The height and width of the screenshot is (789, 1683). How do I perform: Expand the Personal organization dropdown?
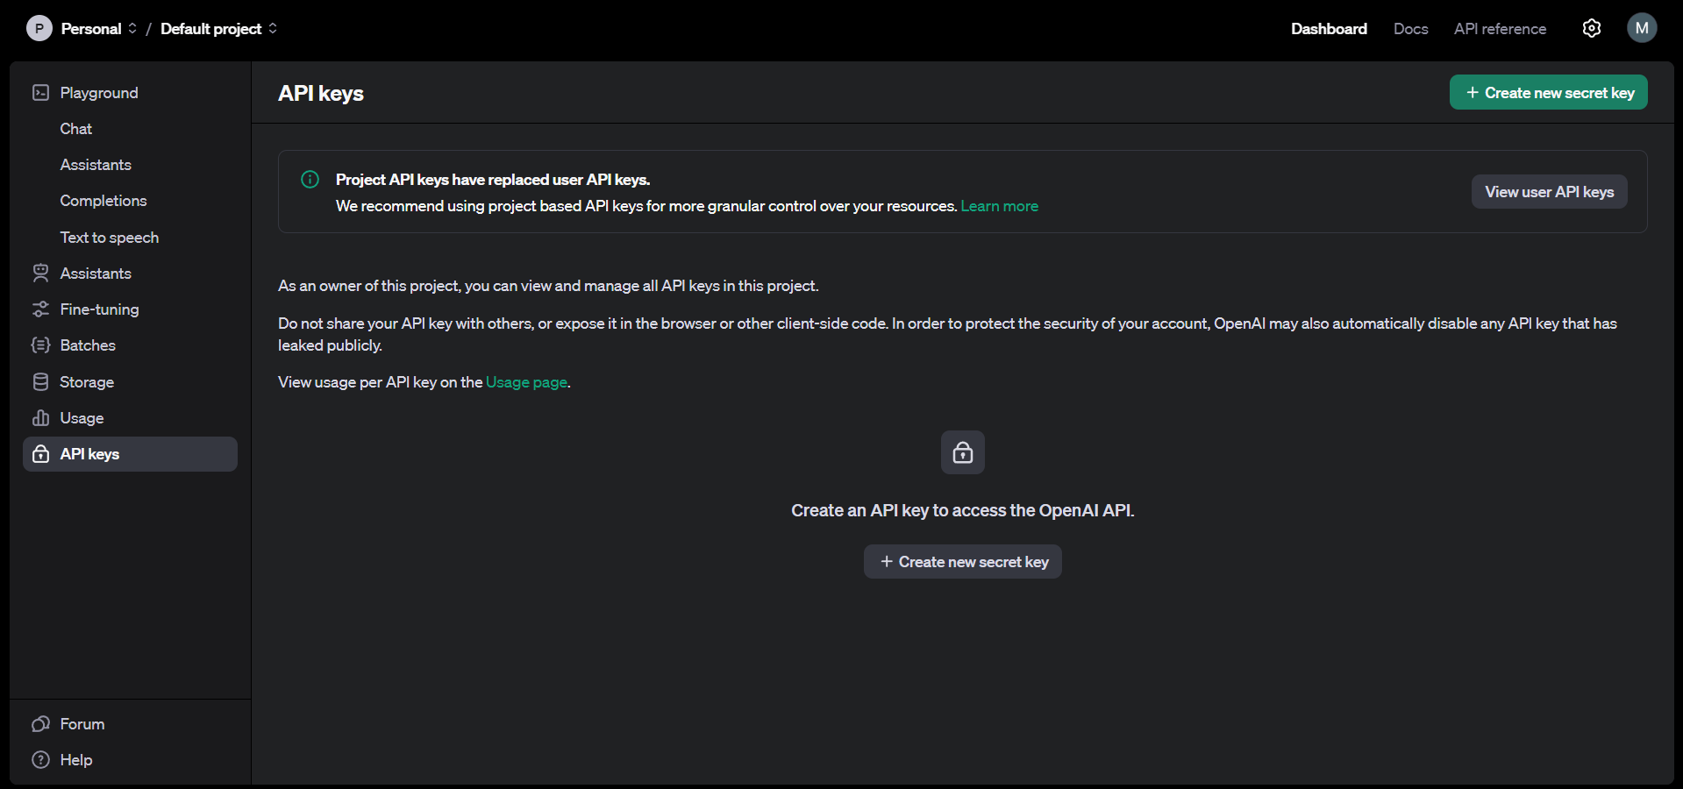(98, 29)
